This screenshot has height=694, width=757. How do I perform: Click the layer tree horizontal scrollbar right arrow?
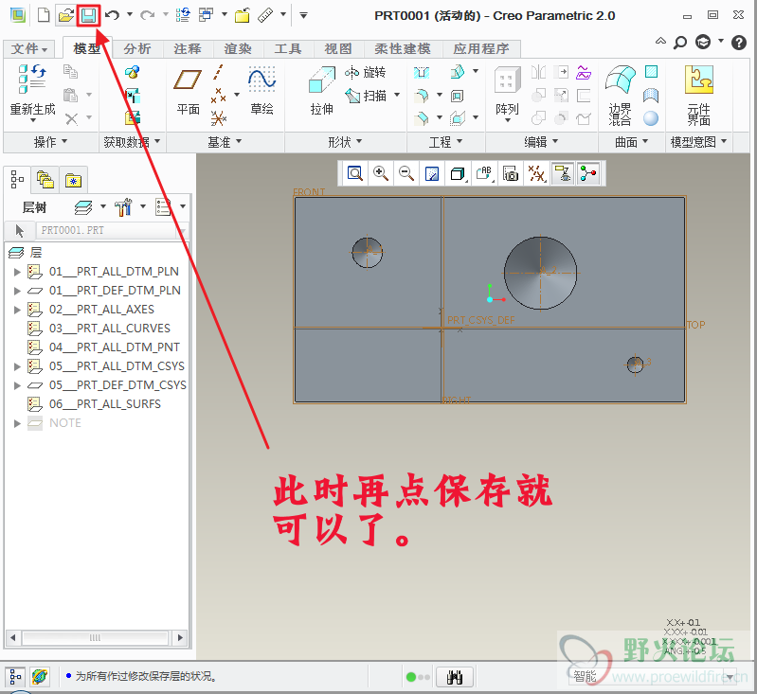coord(180,637)
